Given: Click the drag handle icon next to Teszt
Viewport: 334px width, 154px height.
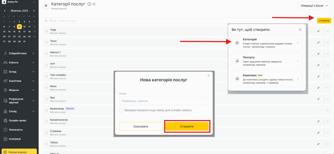Looking at the screenshot, I should 47,42.
